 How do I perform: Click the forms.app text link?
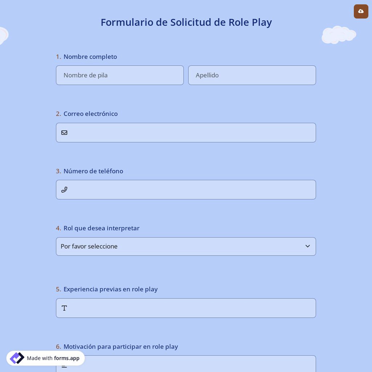(x=67, y=358)
